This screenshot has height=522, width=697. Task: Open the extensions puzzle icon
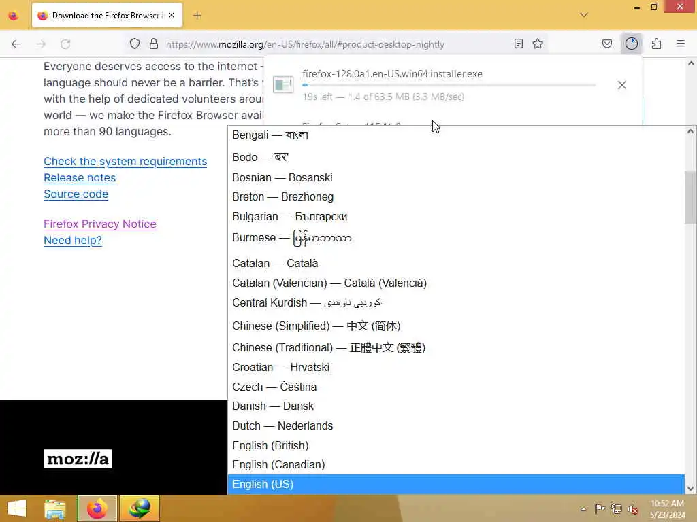coord(656,43)
